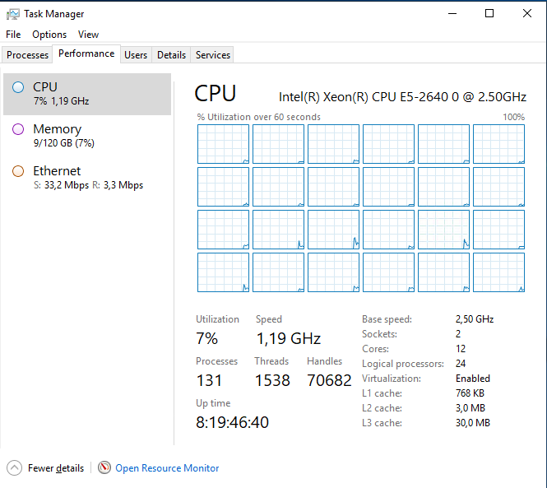Collapse view with Fewer details
The image size is (547, 488).
[x=56, y=468]
